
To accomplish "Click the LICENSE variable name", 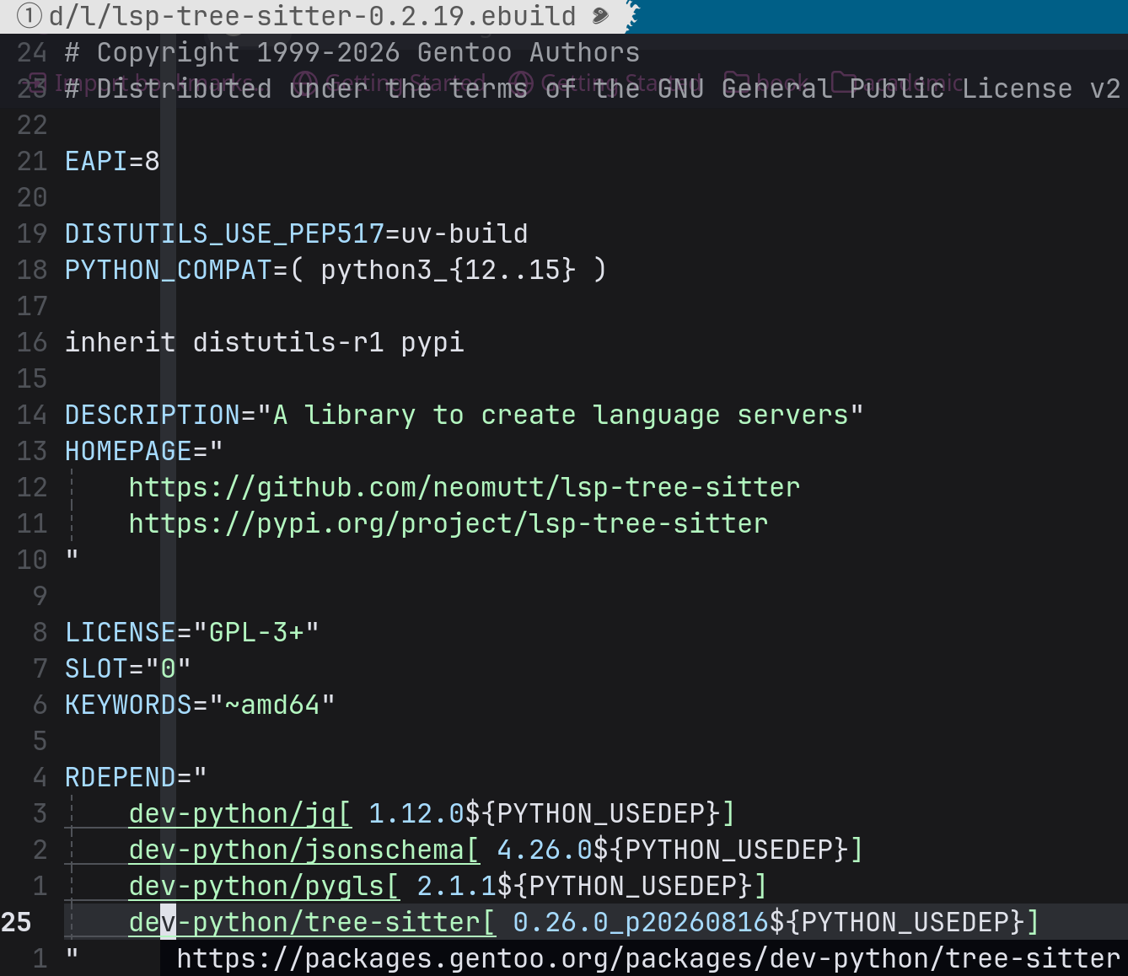I will click(x=121, y=632).
